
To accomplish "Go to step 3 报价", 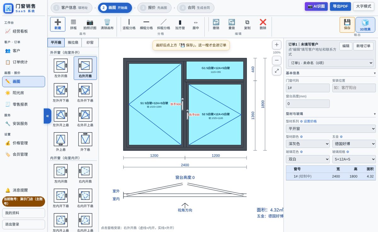I will coord(154,8).
